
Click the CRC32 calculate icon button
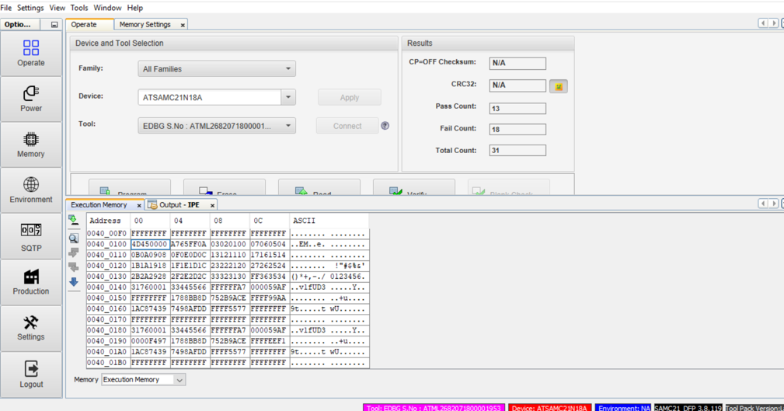(558, 86)
